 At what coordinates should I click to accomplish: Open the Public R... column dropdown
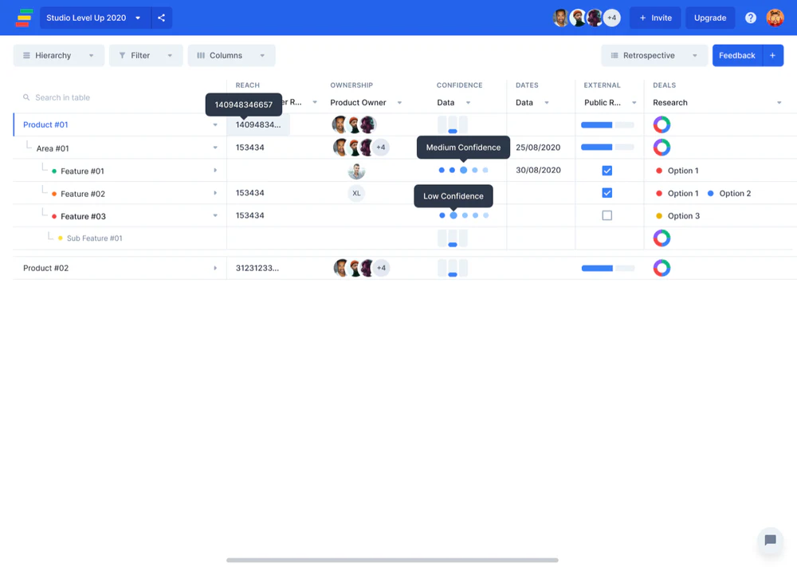coord(634,103)
